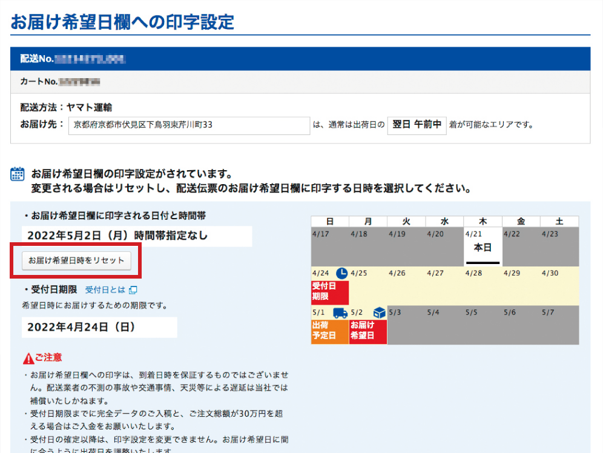The width and height of the screenshot is (603, 453).
Task: Select April 29 on the calendar
Action: tap(521, 286)
